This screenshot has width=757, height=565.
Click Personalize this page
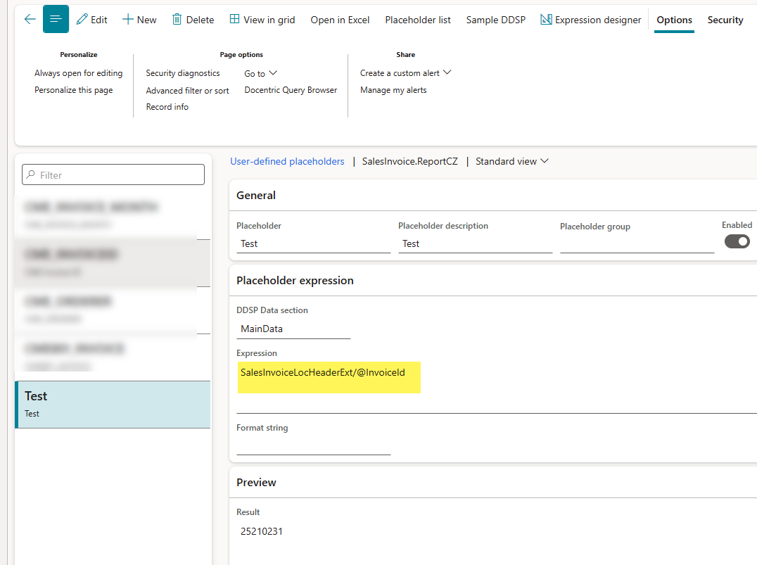coord(74,90)
